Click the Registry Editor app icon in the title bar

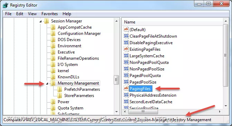coord(6,5)
